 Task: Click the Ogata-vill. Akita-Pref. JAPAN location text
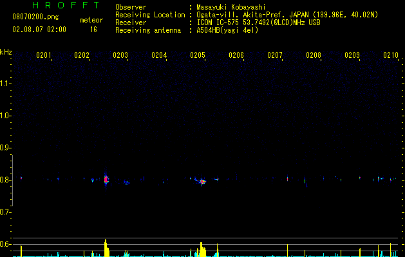[x=287, y=15]
